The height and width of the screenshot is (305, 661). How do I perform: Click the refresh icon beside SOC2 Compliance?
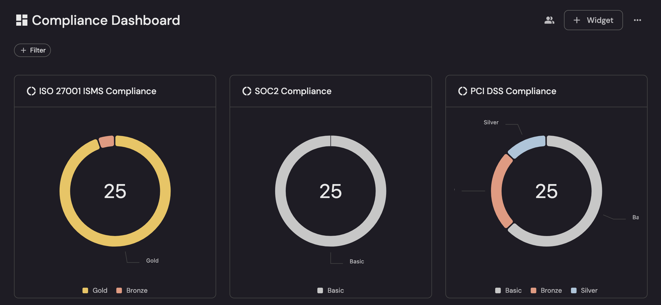pyautogui.click(x=247, y=91)
